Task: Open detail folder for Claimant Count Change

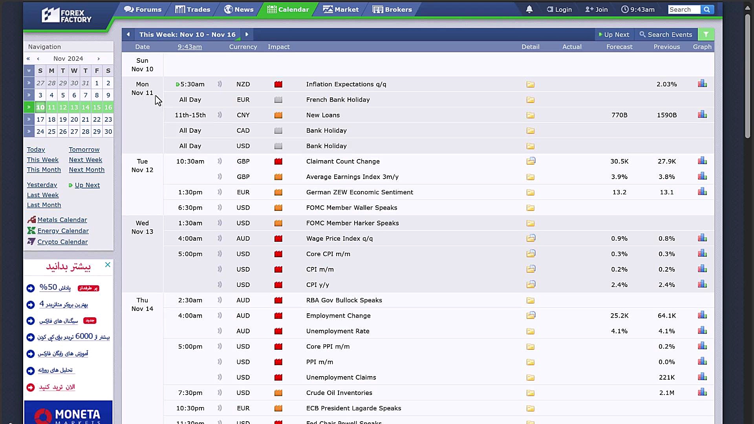Action: point(531,161)
